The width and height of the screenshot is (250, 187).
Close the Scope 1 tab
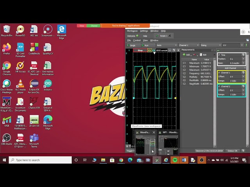(x=170, y=35)
